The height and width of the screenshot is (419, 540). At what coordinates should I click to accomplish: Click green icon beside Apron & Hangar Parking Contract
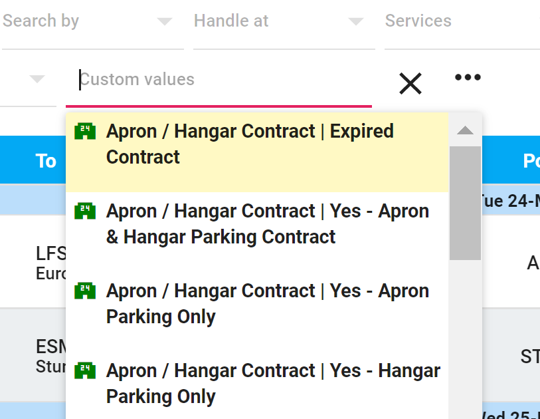point(85,211)
